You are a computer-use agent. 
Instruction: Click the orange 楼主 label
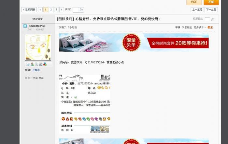coord(210,27)
